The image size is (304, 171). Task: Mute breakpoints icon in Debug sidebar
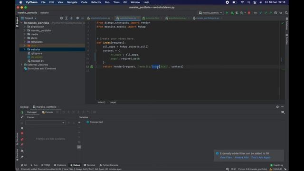tap(22, 144)
